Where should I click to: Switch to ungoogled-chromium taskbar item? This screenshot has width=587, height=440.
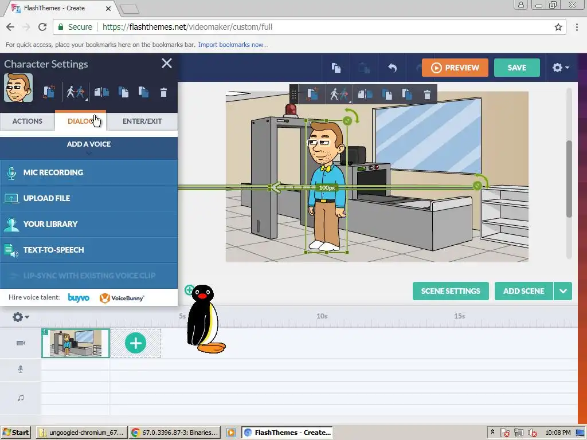coord(81,433)
